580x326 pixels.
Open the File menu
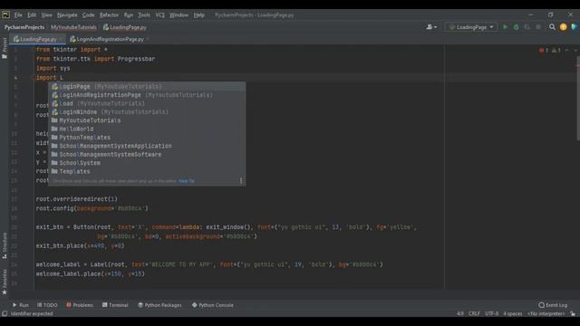(x=18, y=14)
